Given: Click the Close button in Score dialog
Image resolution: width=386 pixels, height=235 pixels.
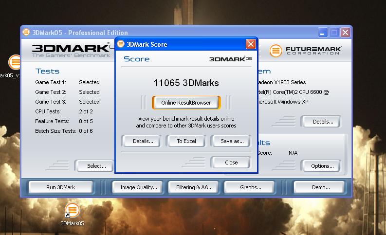Looking at the screenshot, I should [231, 163].
